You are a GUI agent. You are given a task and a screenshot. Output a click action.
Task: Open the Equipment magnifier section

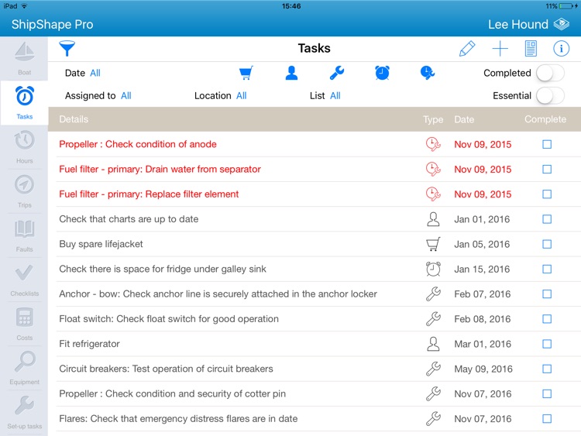(25, 368)
